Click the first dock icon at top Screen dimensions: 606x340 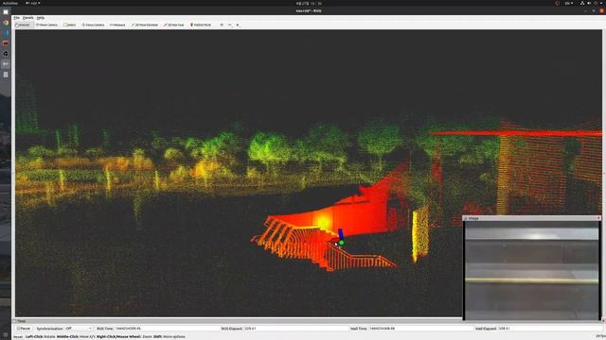[x=6, y=12]
